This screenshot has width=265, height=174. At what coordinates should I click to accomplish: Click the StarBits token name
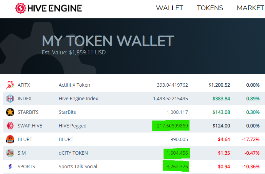(x=67, y=112)
